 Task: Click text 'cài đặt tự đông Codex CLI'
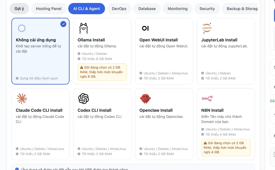click(99, 117)
